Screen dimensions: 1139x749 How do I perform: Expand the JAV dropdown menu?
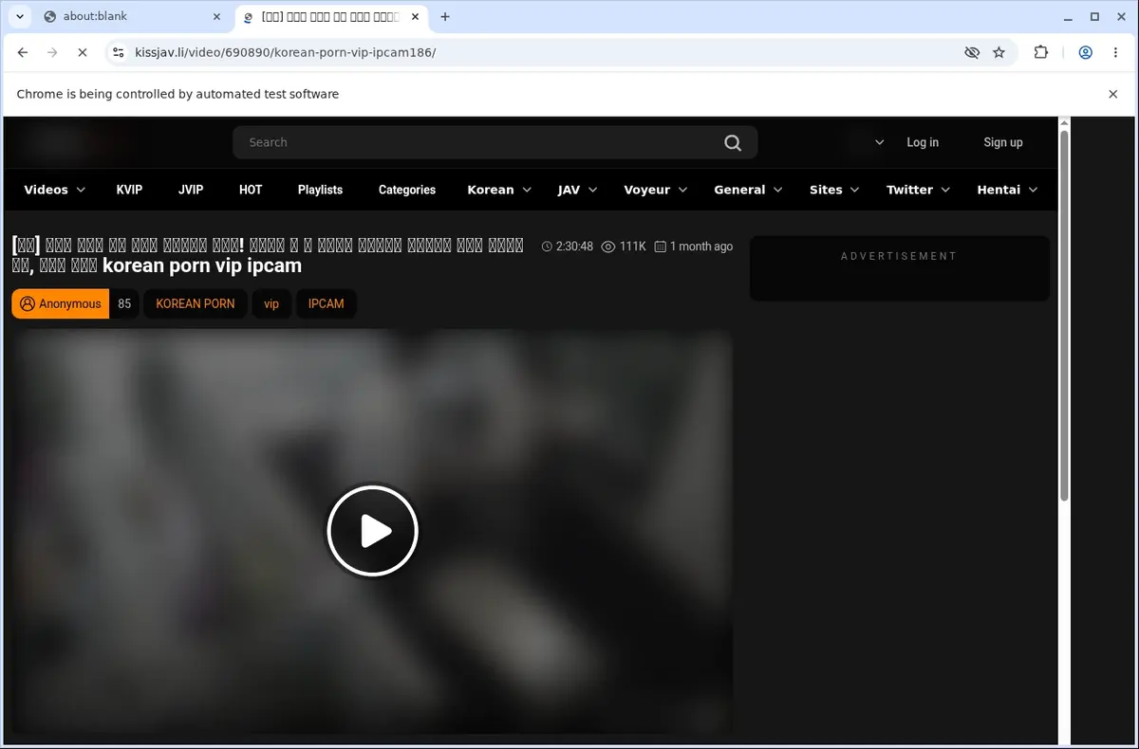pyautogui.click(x=577, y=190)
